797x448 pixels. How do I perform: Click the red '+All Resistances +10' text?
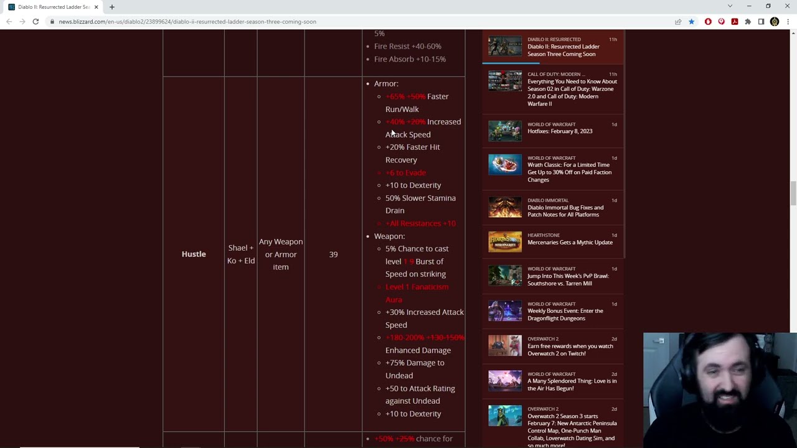pyautogui.click(x=420, y=223)
